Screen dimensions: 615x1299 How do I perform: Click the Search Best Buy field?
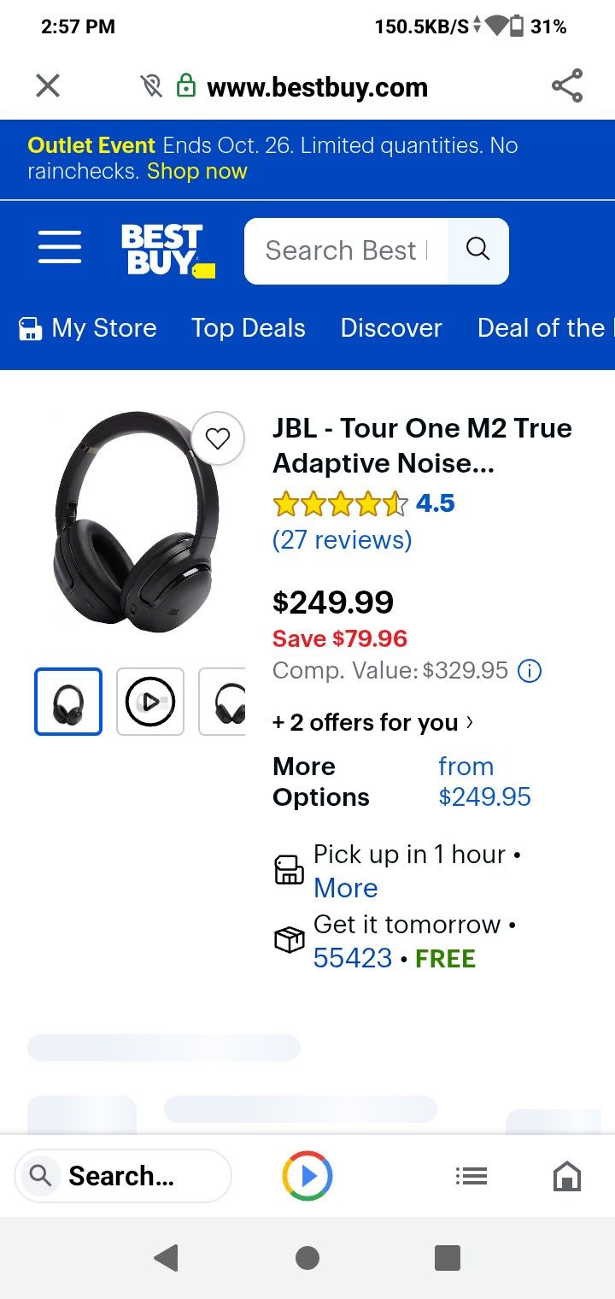coord(345,250)
